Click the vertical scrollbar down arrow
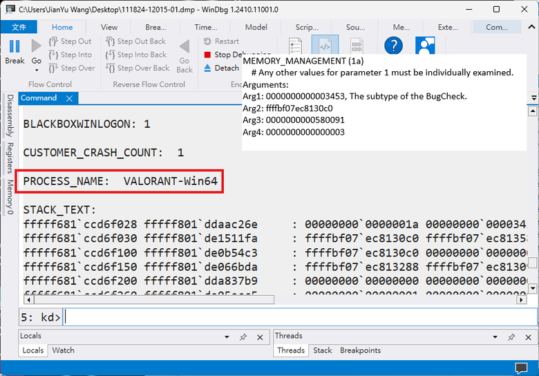Image resolution: width=539 pixels, height=376 pixels. pyautogui.click(x=533, y=288)
